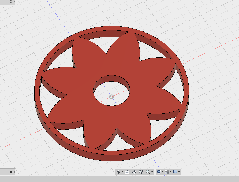Viewport: 239px width, 182px height.
Task: Open the Grid and Snaps dropdown
Action: [171, 172]
